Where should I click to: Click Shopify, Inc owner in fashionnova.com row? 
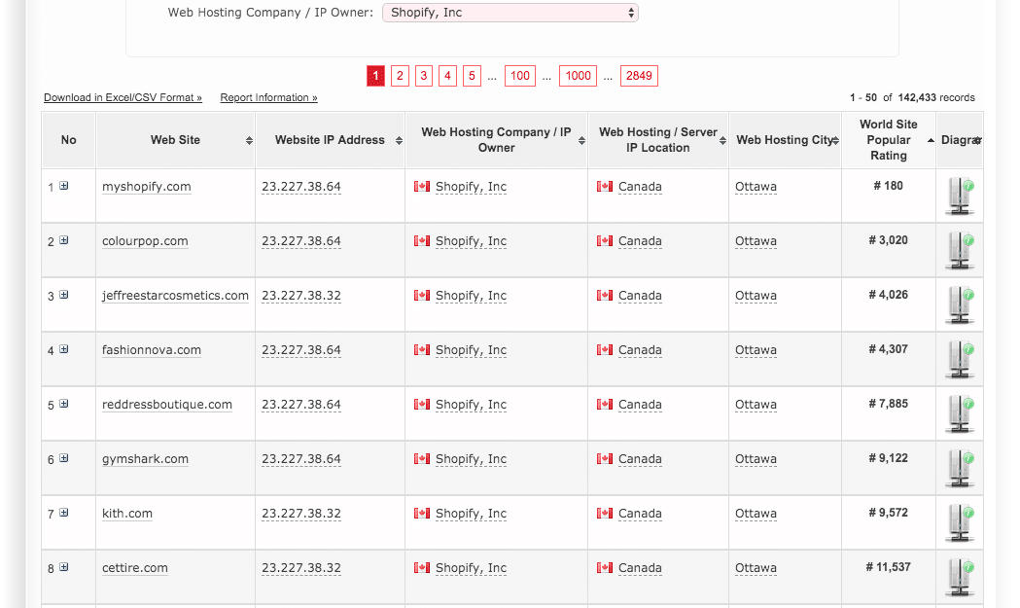coord(471,350)
